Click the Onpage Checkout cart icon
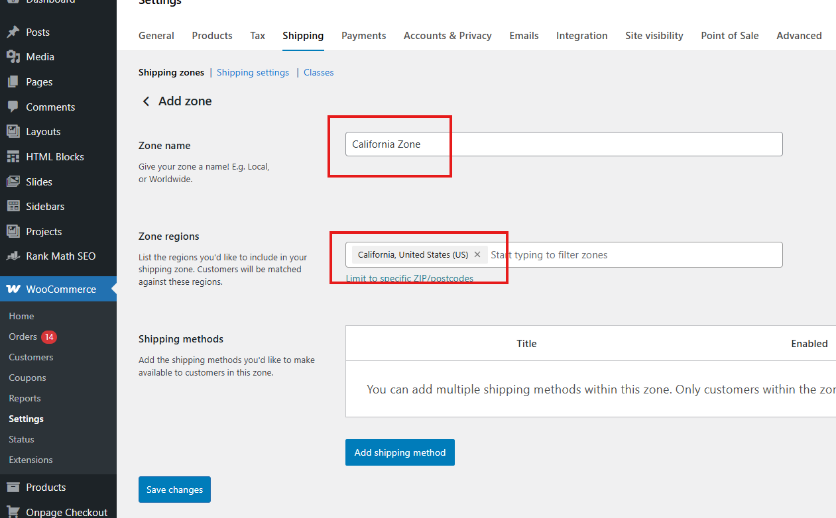 pos(13,512)
